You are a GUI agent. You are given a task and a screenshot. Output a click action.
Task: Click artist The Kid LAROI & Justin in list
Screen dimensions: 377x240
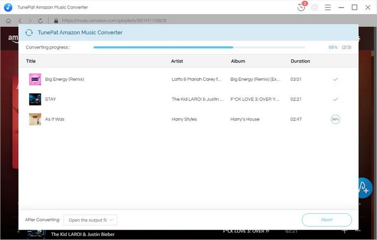198,99
